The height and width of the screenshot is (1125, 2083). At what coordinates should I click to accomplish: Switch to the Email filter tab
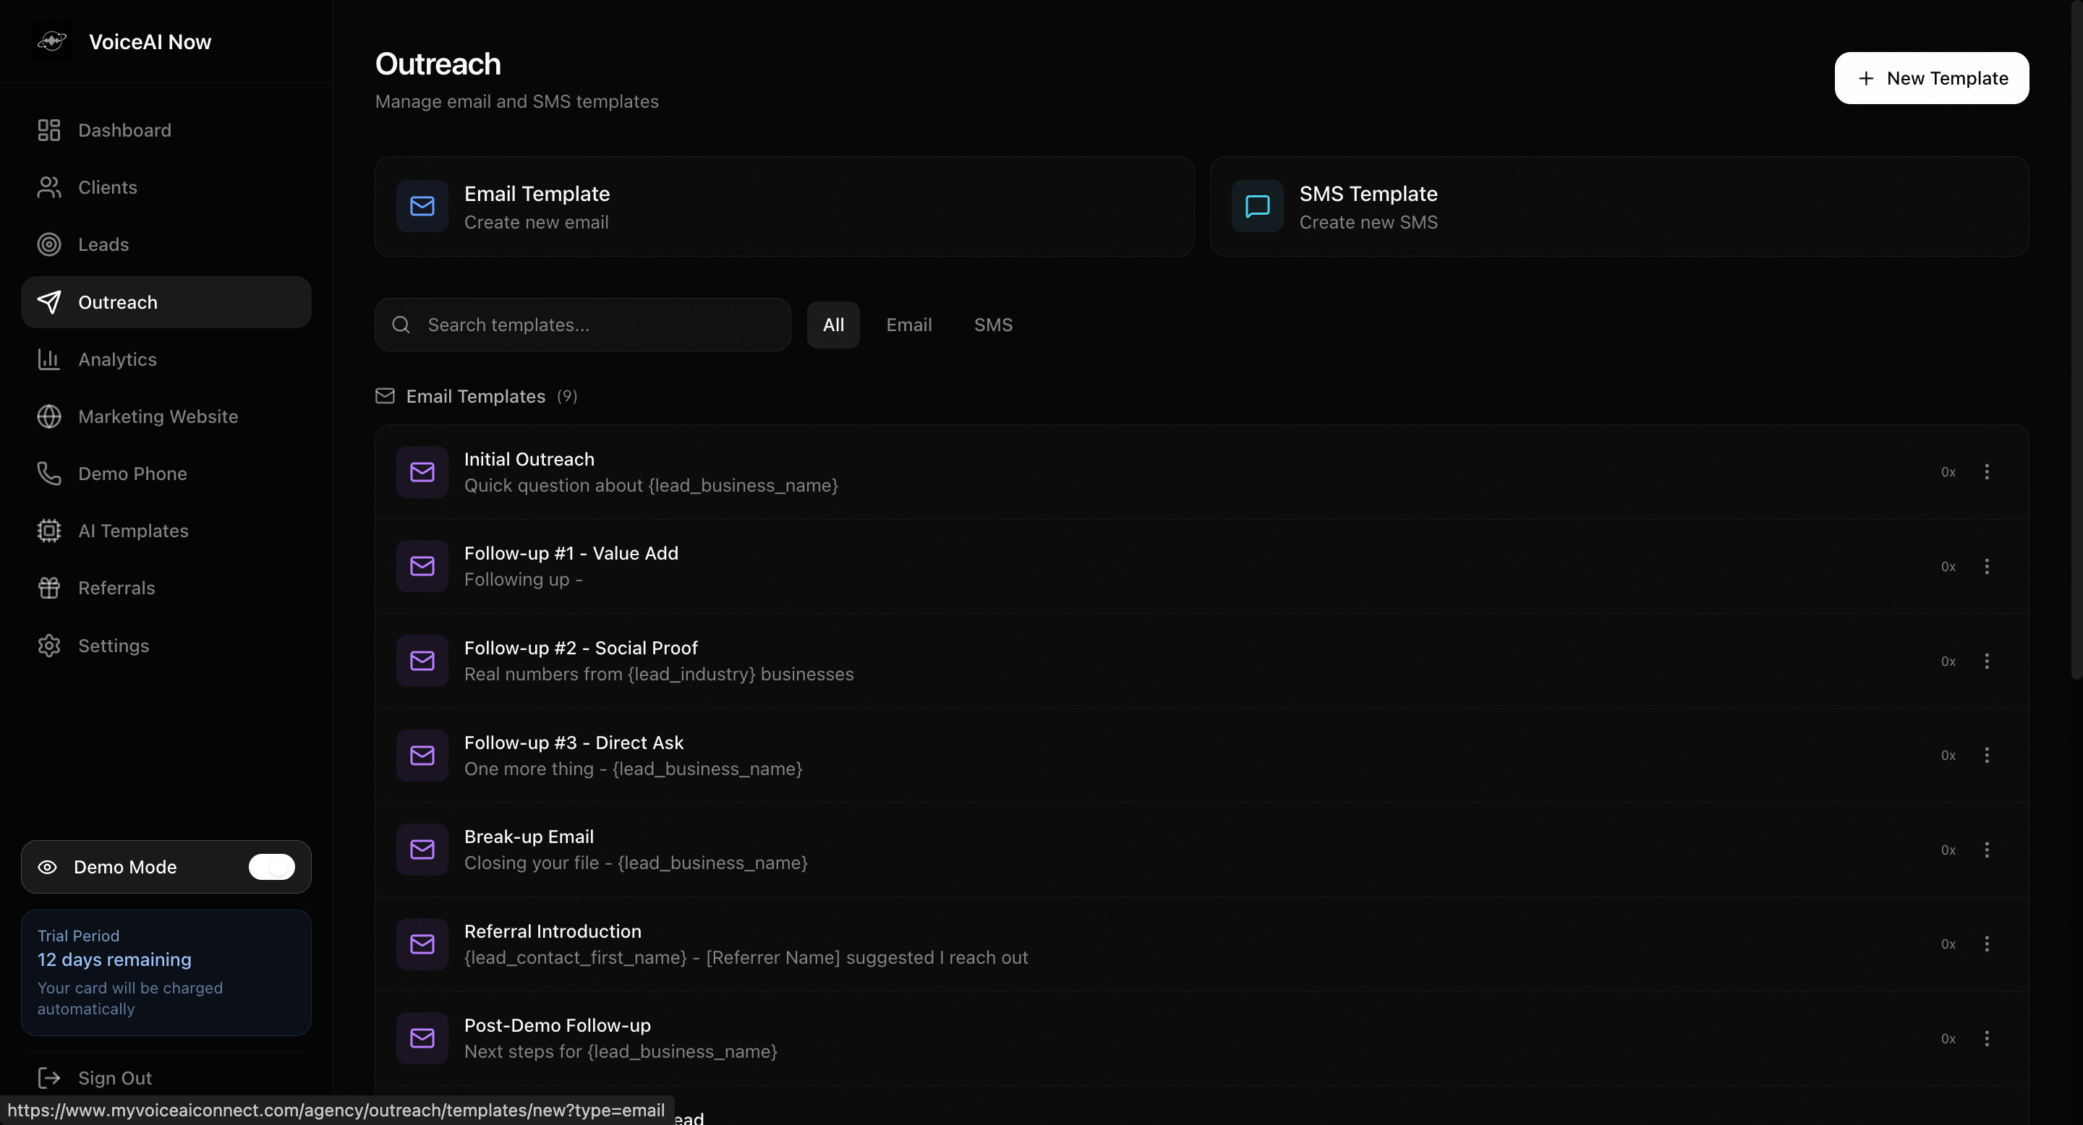pos(909,325)
